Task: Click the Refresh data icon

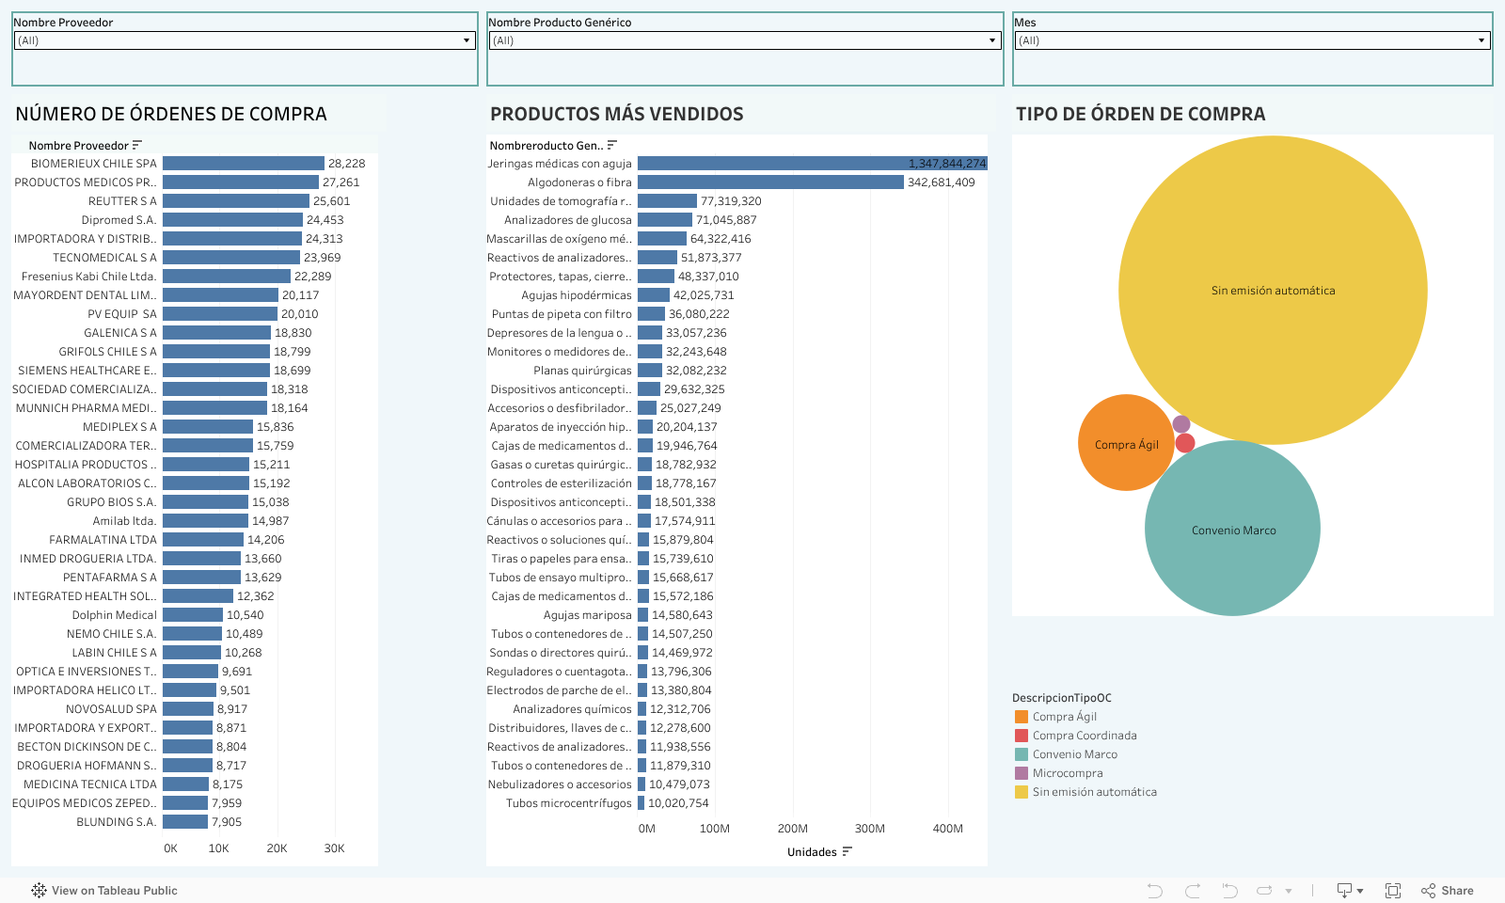Action: click(x=1264, y=891)
